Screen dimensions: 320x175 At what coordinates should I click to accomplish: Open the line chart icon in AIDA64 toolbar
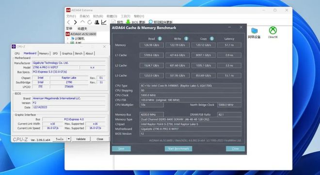click(x=104, y=22)
